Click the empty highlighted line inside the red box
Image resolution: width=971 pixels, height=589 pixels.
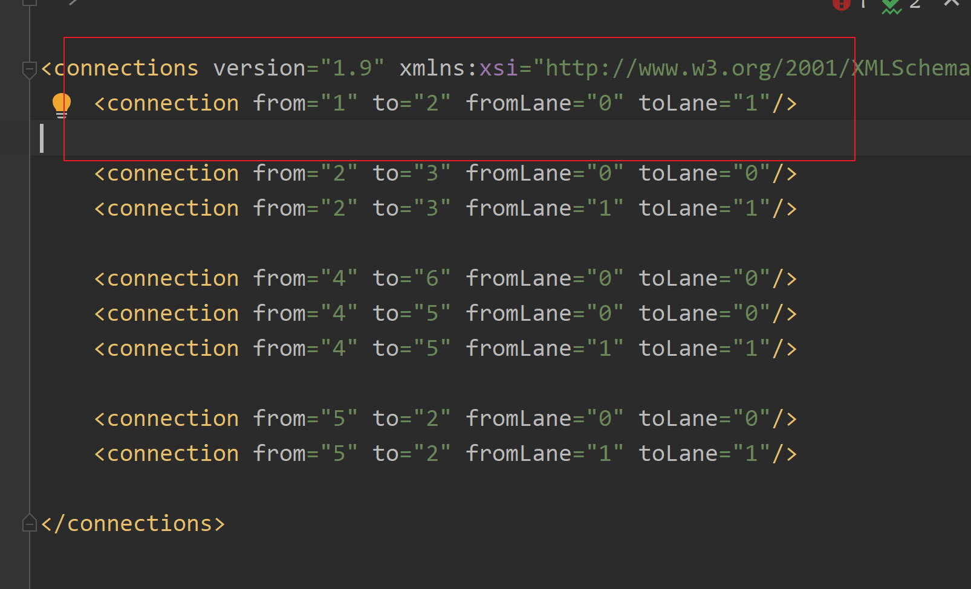pos(242,138)
